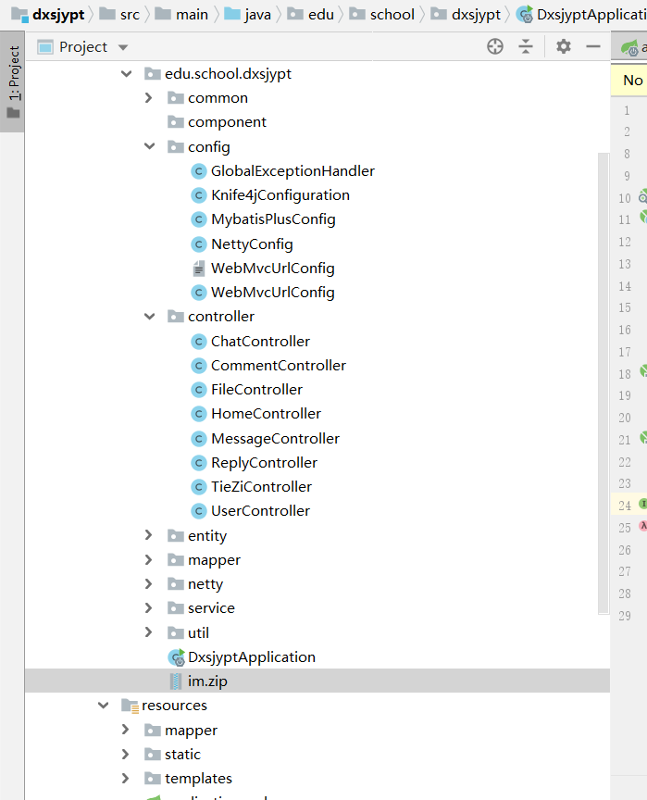This screenshot has width=647, height=800.
Task: Click the collapse all icon in Project panel
Action: 526,46
